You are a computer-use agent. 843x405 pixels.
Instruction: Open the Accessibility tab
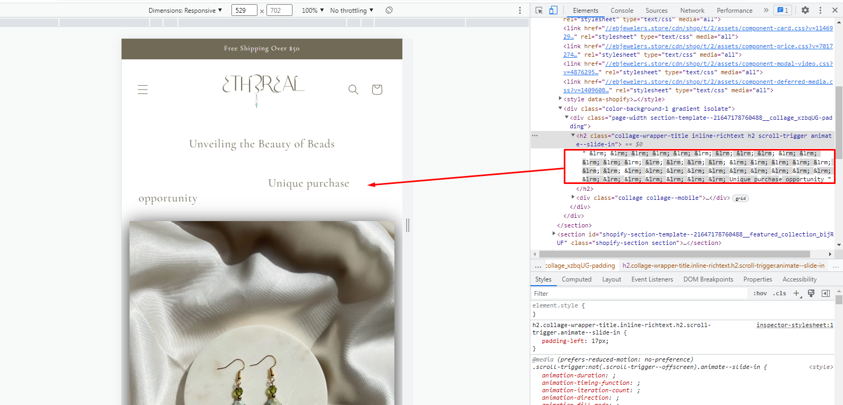click(799, 279)
